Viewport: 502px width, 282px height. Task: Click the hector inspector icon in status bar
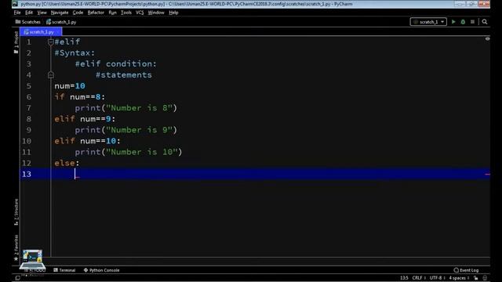pos(485,278)
